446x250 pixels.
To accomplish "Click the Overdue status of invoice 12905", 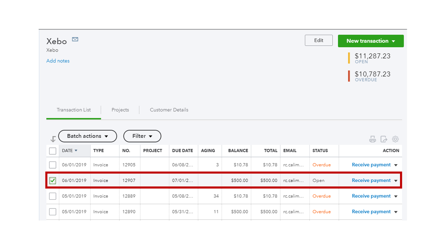I will pyautogui.click(x=321, y=165).
